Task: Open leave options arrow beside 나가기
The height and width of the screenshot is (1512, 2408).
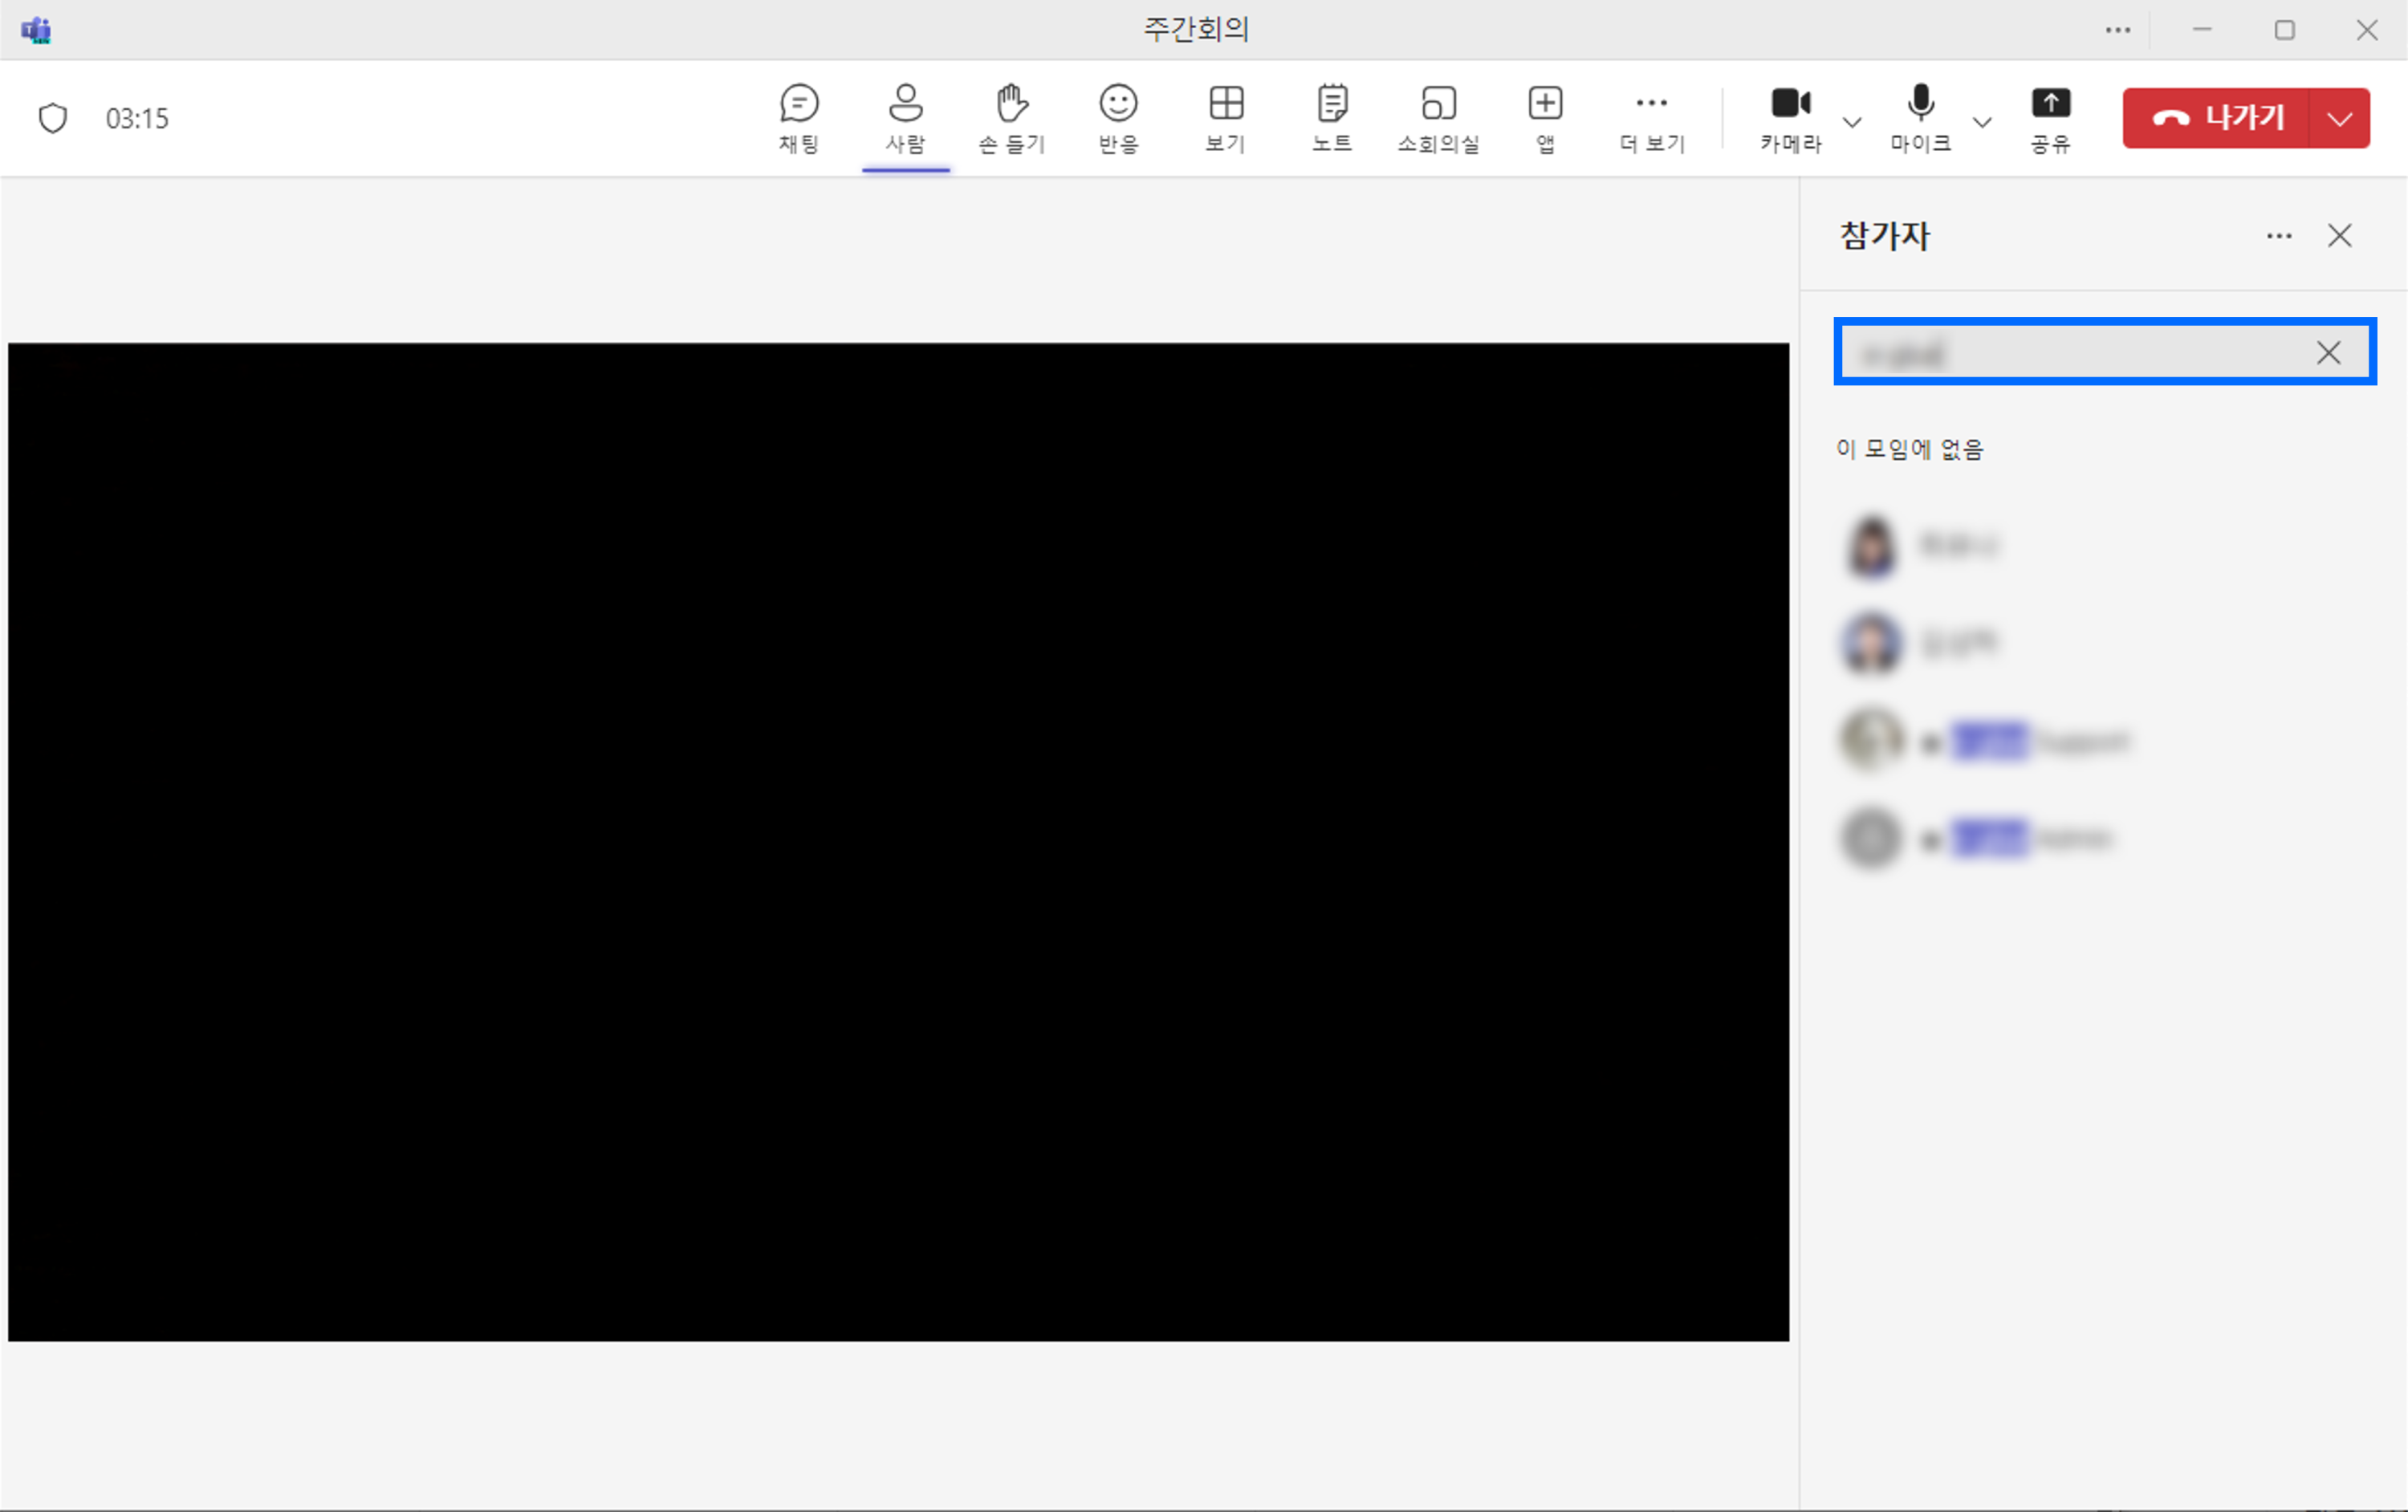Action: point(2339,119)
